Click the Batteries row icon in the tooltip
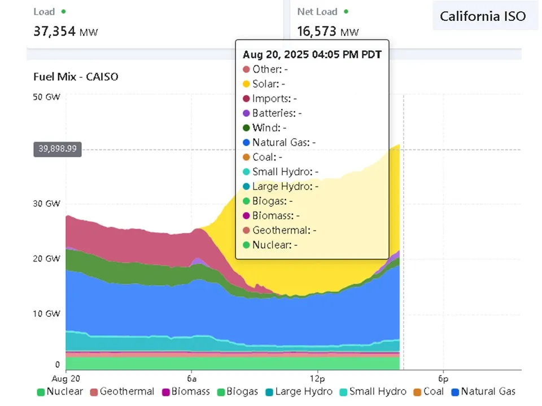The height and width of the screenshot is (406, 542). click(x=246, y=113)
